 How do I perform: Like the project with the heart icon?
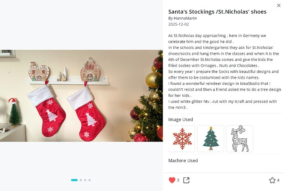pyautogui.click(x=172, y=180)
